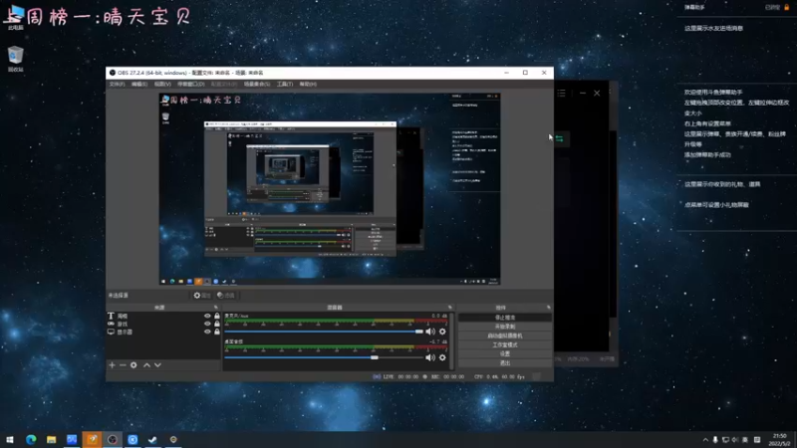This screenshot has width=797, height=448.
Task: Pop out the sources dock icon
Action: pos(216,308)
